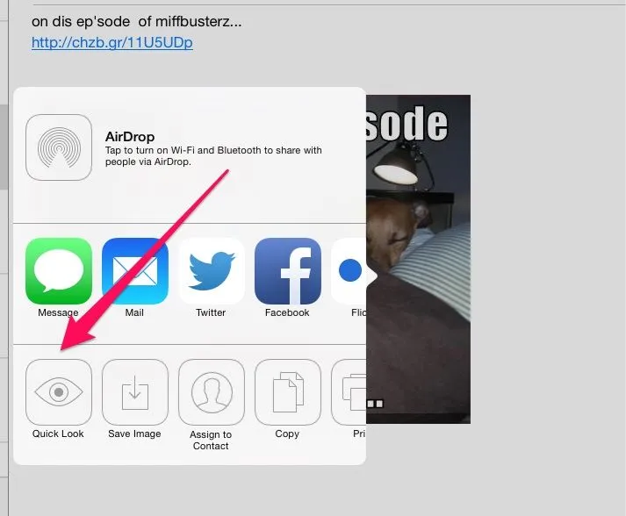Click the 'on dis ep'sode of miffbusterz' text
626x516 pixels.
coord(136,21)
